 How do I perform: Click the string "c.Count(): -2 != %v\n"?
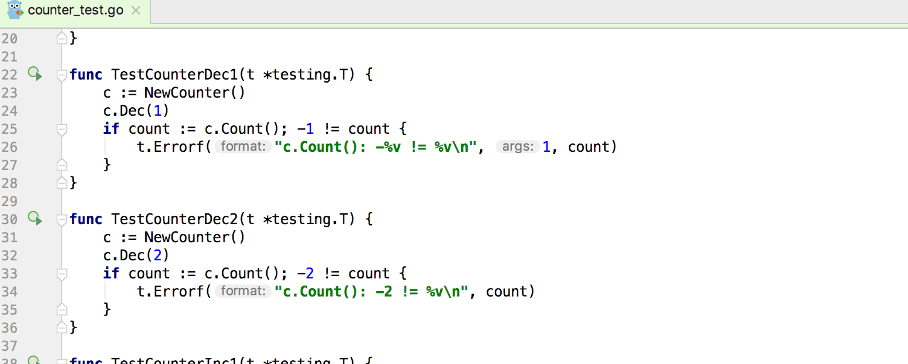372,292
